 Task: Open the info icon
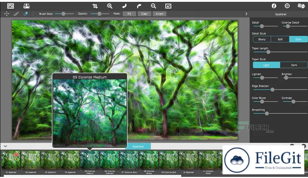[274, 6]
